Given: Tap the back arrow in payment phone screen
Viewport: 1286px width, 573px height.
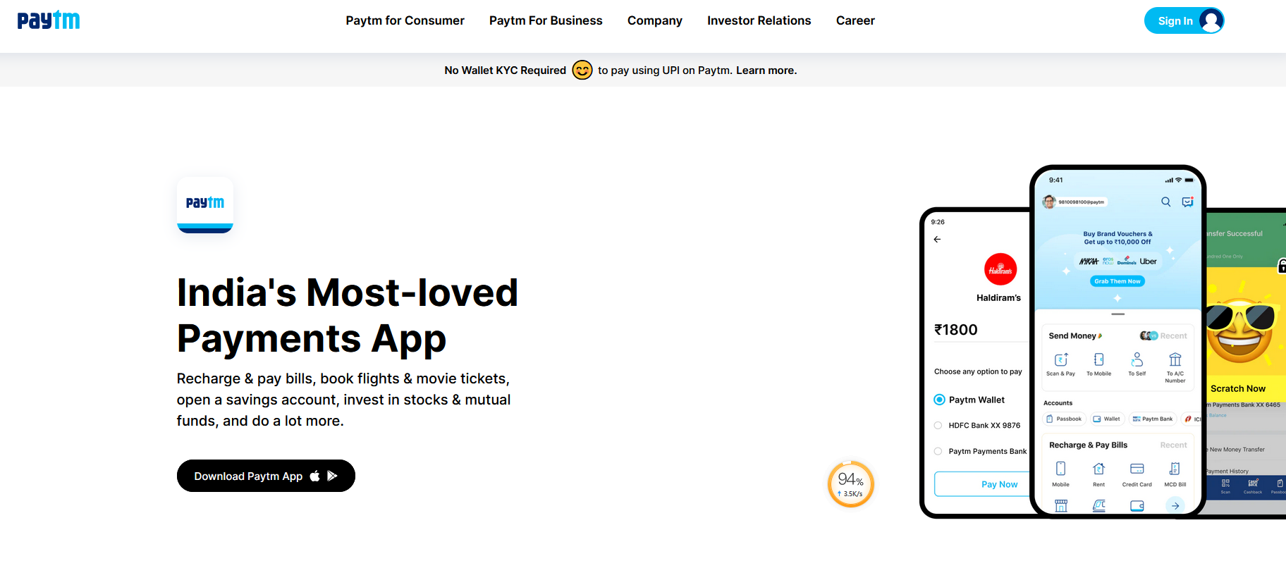Looking at the screenshot, I should (937, 240).
